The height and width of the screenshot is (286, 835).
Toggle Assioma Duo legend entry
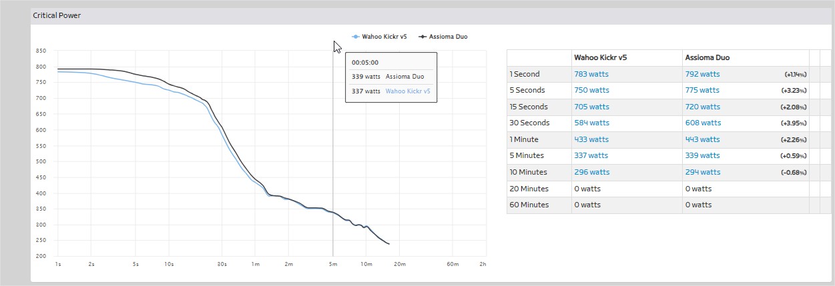tap(443, 37)
